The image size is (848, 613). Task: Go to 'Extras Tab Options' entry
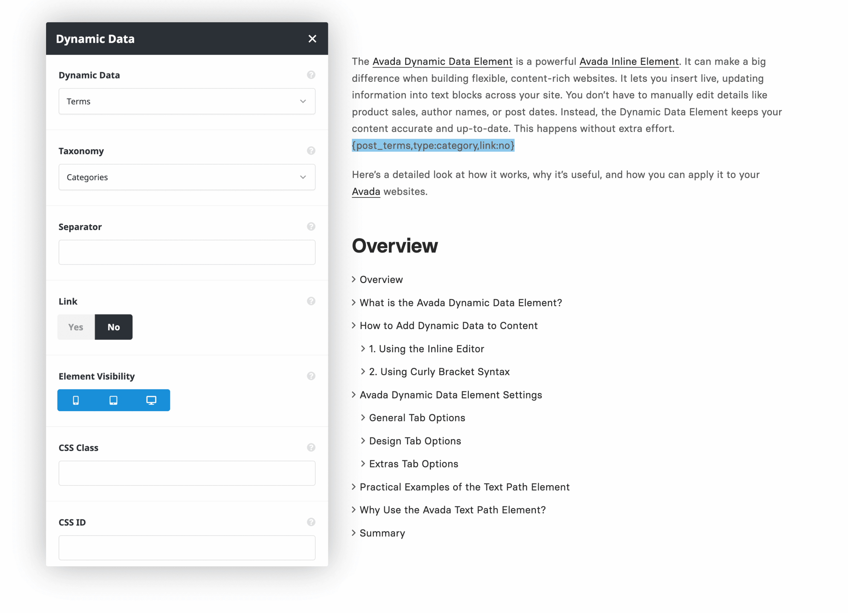413,464
